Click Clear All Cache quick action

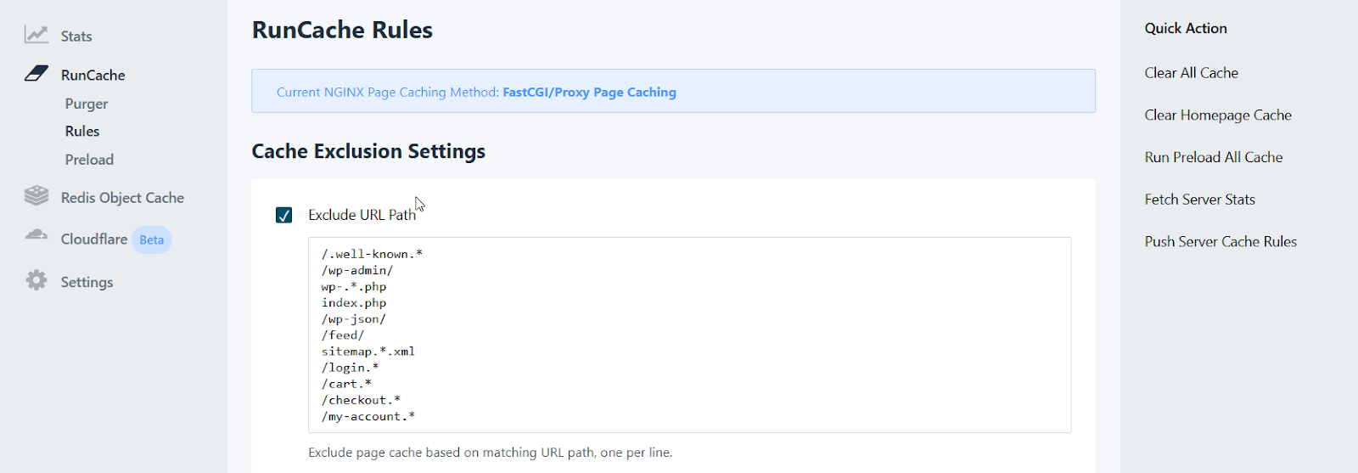coord(1191,73)
